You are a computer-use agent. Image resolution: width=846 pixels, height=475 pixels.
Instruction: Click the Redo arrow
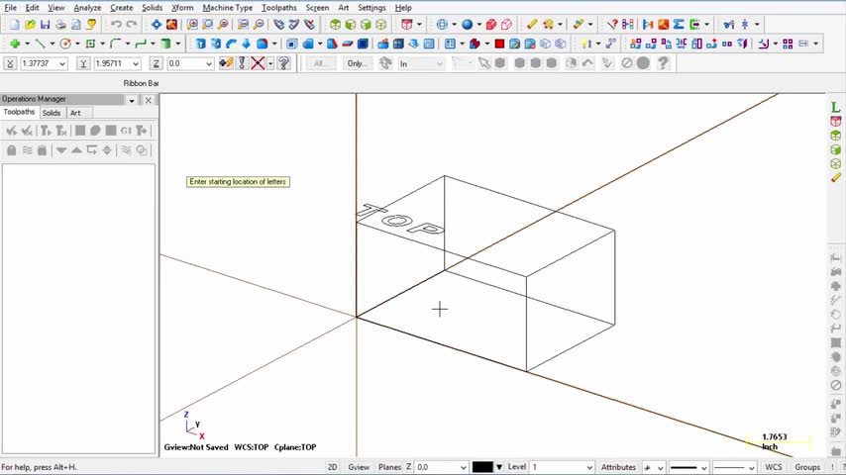coord(131,25)
